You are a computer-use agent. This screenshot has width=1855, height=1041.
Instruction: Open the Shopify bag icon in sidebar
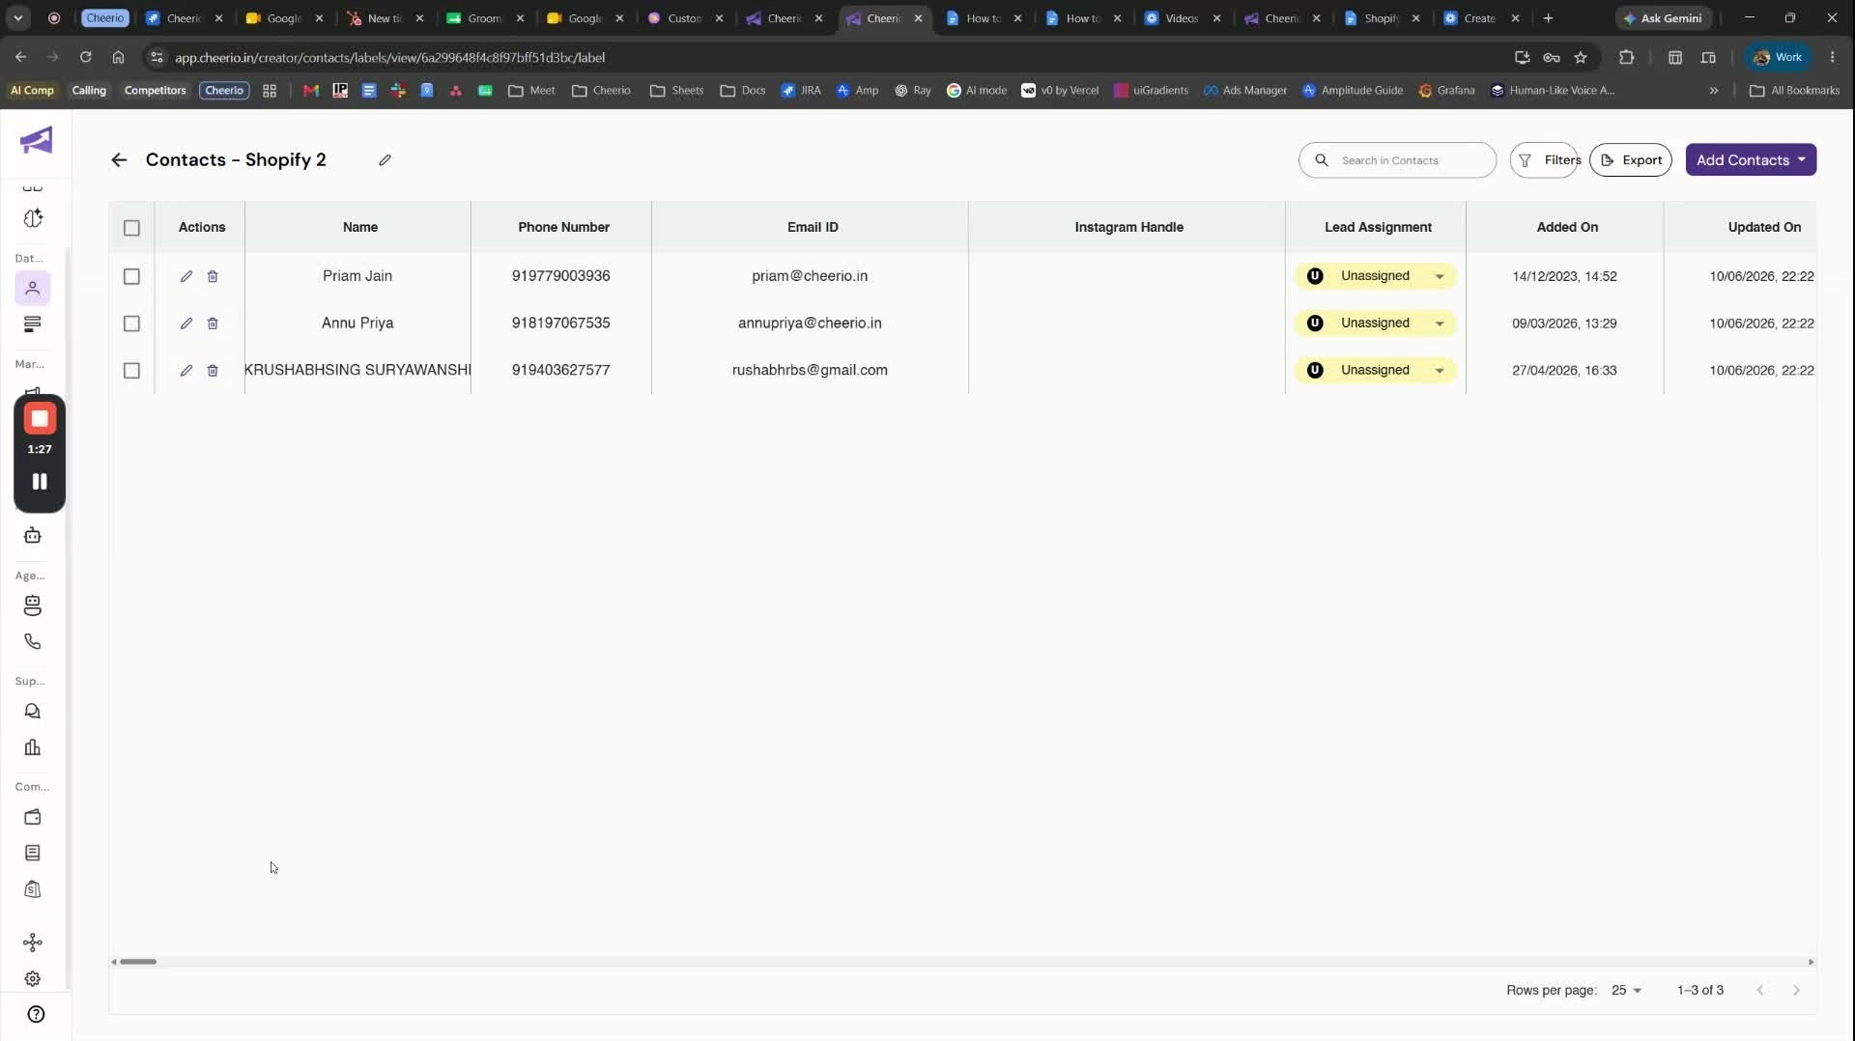point(33,889)
